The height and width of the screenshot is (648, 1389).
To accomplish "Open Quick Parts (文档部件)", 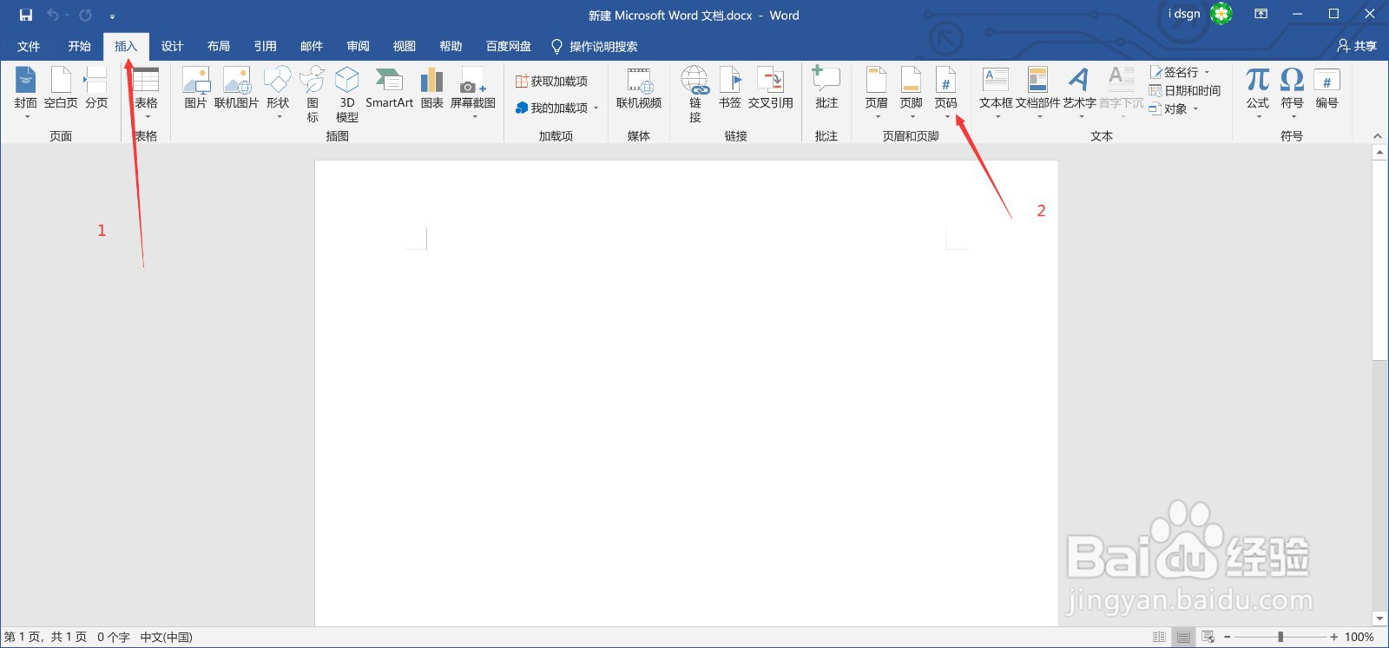I will click(1038, 92).
